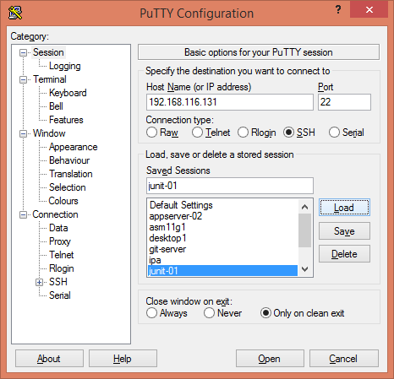This screenshot has height=379, width=394.
Task: Load the selected saved session
Action: click(344, 208)
